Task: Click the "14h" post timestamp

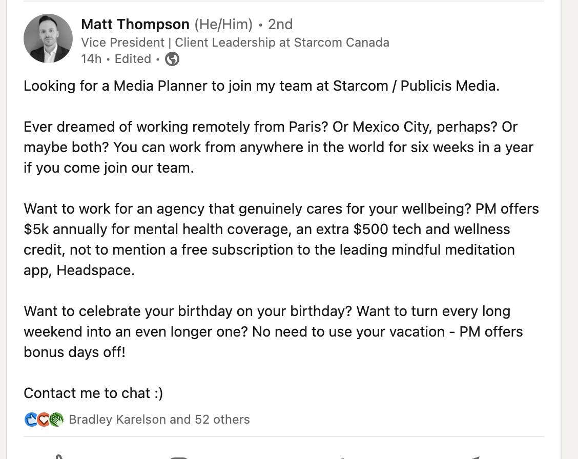Action: tap(91, 59)
